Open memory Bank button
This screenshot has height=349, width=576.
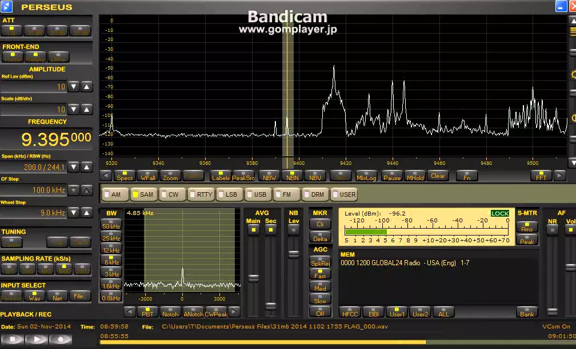tap(527, 313)
